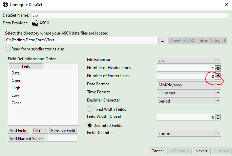Click the Next button
232x156 pixels.
(x=202, y=151)
